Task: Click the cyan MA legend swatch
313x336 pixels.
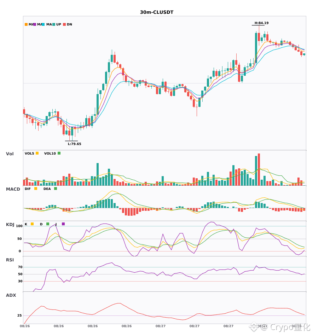Action: click(43, 24)
